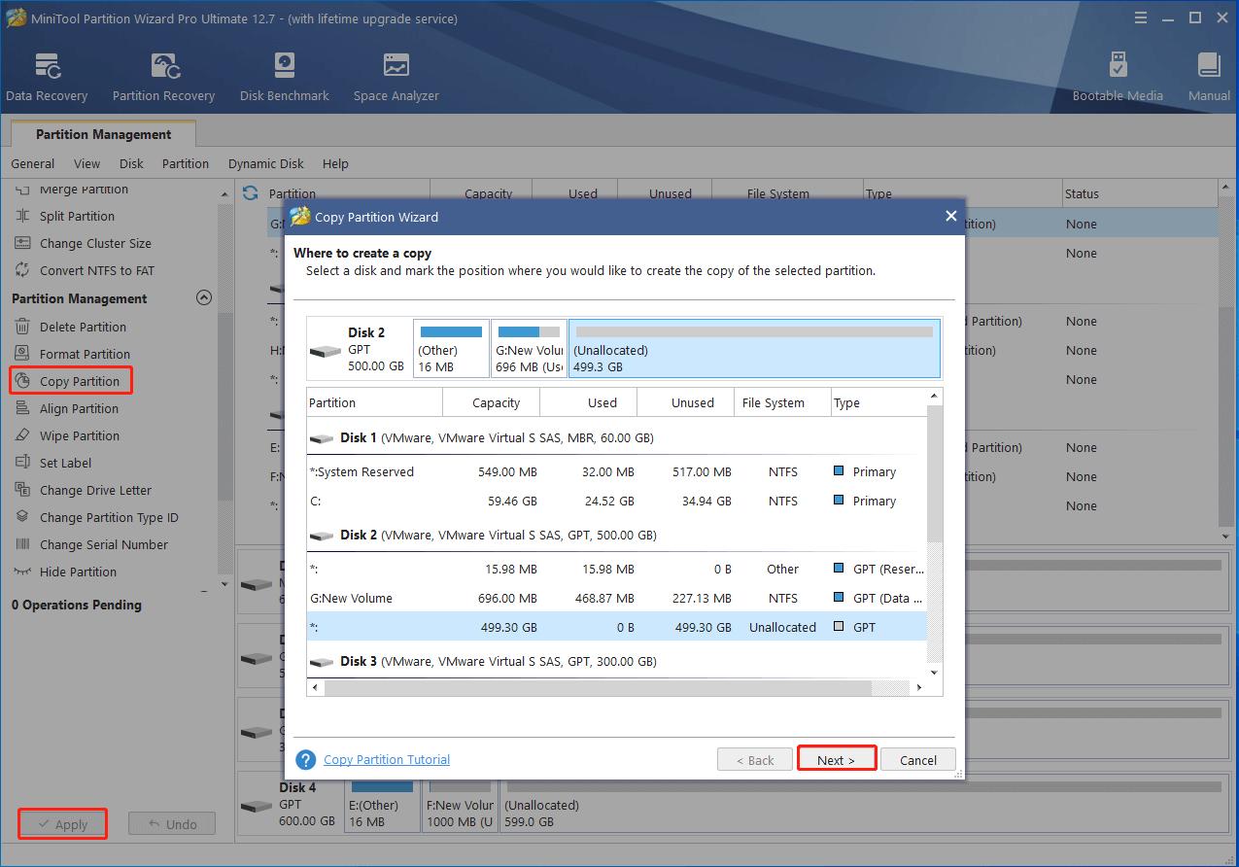
Task: Click the Disk 3 header row in wizard
Action: pyautogui.click(x=616, y=661)
